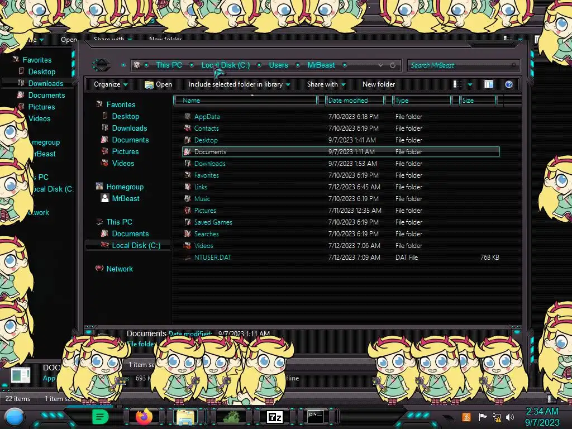Screen dimensions: 572x429
Task: Select Desktop in back window sidebar
Action: point(41,71)
